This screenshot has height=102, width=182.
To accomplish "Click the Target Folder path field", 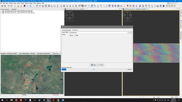I will (x=98, y=33).
